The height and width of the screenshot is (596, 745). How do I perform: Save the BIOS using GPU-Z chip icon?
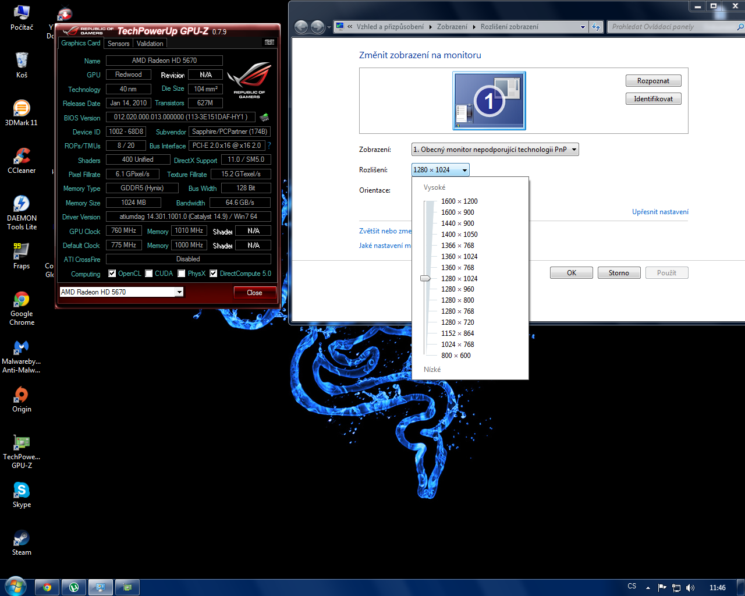click(264, 117)
